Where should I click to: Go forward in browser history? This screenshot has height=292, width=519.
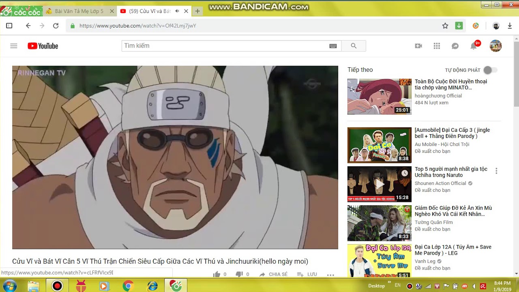[x=42, y=26]
